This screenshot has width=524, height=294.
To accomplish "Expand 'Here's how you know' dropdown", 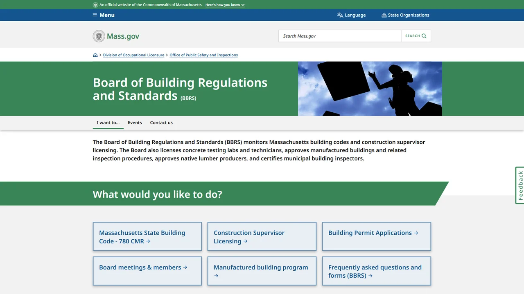I will [225, 5].
